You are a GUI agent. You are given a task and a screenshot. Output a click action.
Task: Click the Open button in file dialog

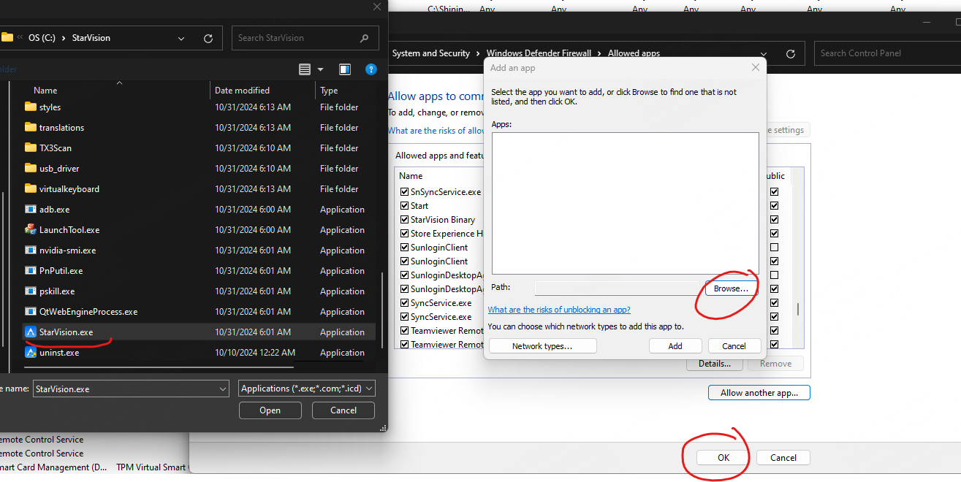click(x=270, y=410)
